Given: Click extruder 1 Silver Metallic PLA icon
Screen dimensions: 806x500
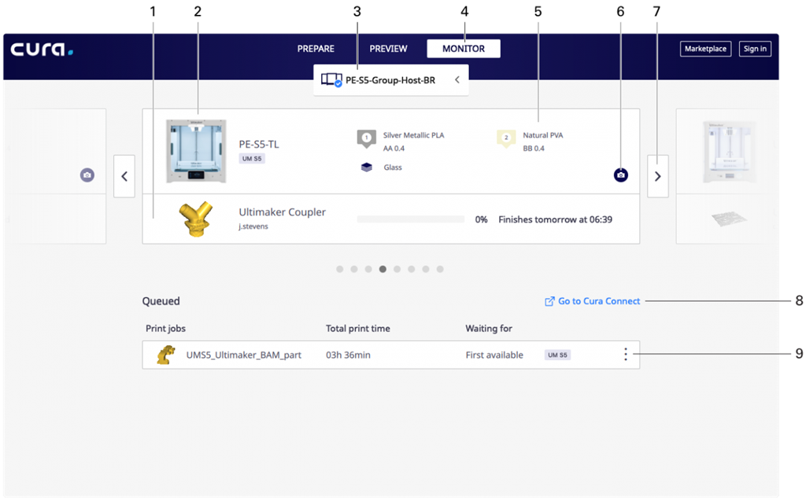Looking at the screenshot, I should click(x=366, y=139).
